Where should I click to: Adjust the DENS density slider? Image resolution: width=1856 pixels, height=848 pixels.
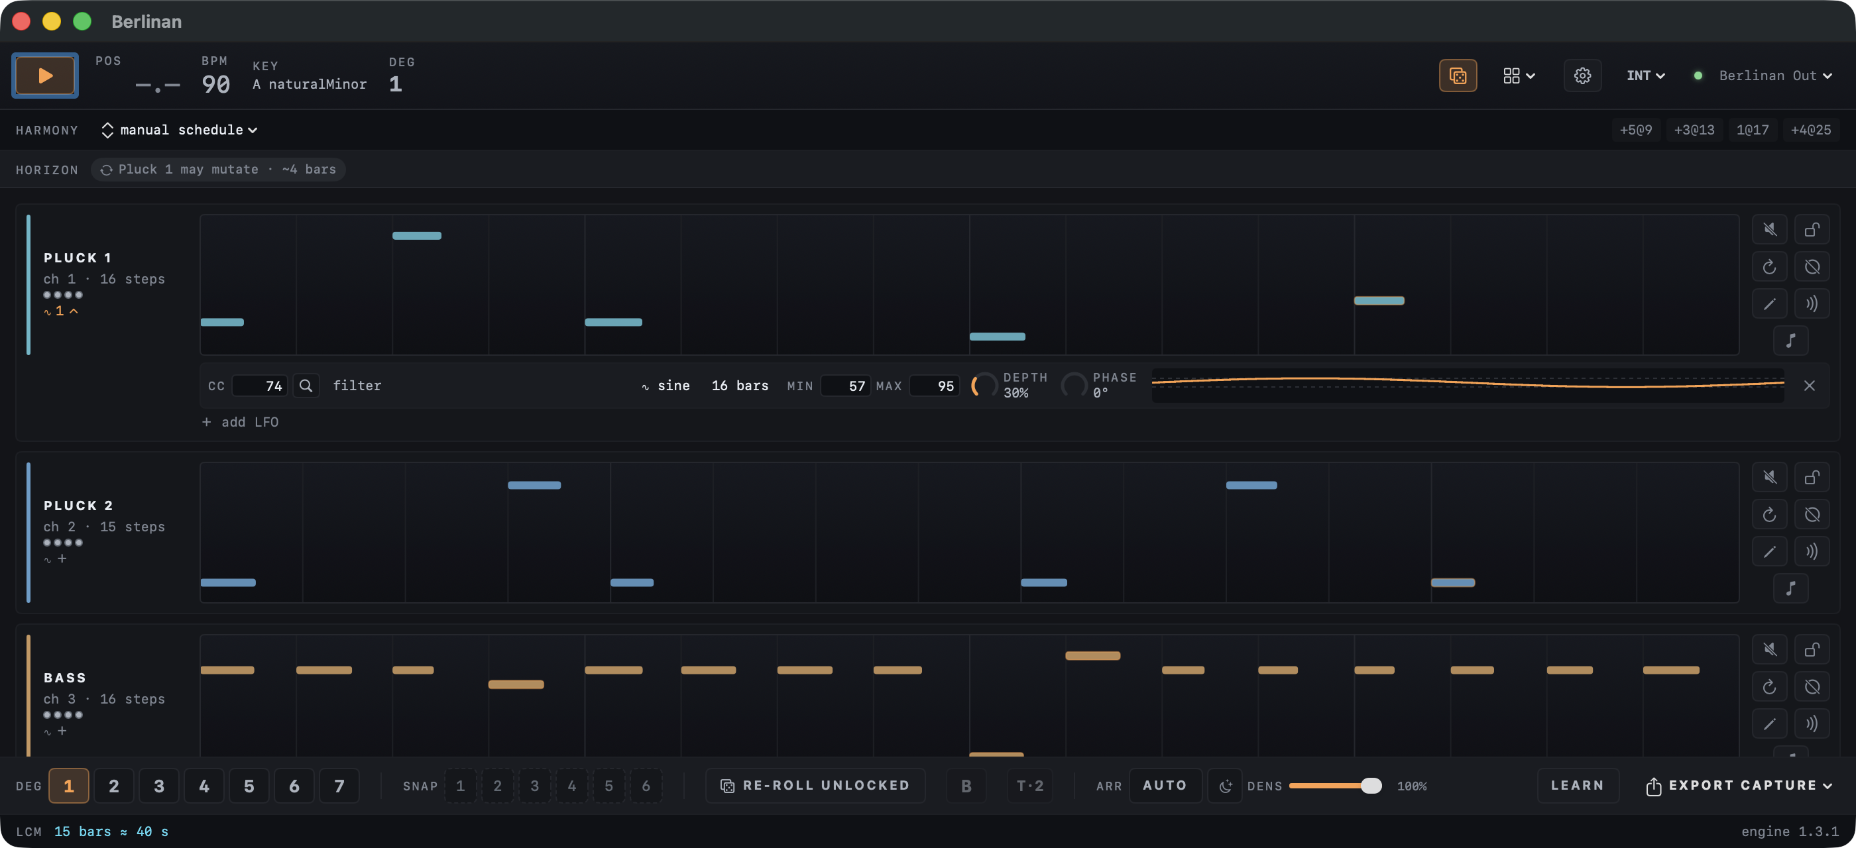(1335, 786)
